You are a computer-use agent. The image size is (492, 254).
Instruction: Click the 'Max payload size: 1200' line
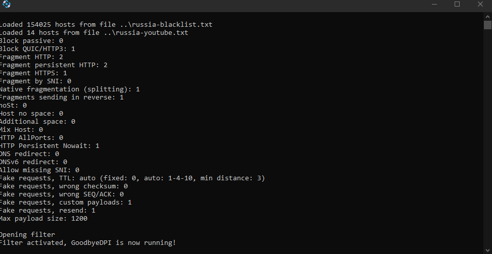coord(43,218)
